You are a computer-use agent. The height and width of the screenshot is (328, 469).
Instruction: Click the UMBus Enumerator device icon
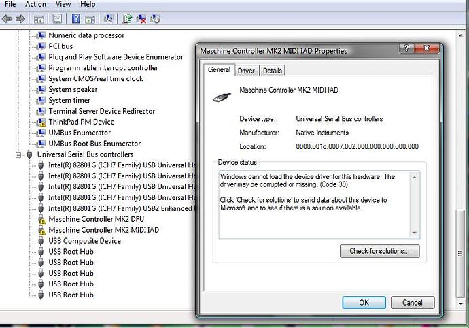(x=41, y=133)
